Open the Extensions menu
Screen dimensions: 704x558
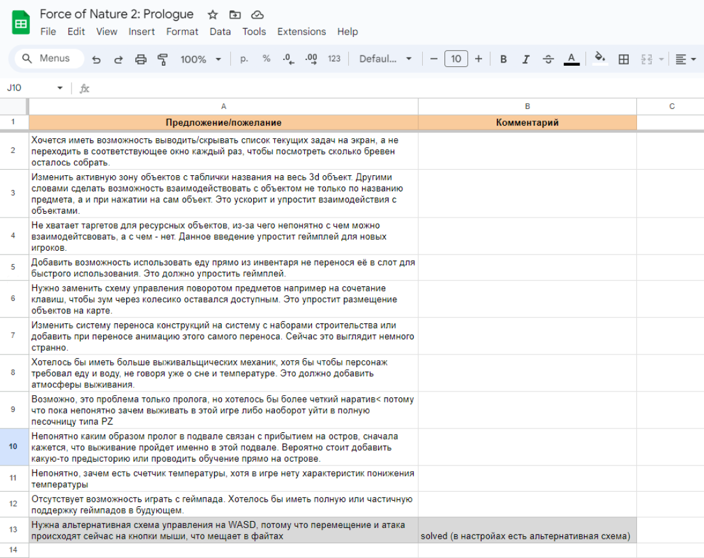[x=301, y=31]
